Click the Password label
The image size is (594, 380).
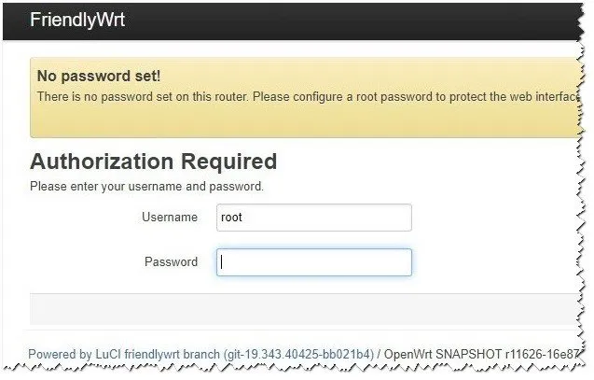click(171, 262)
